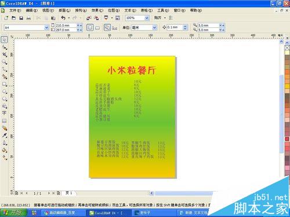Click the Open file toolbar icon

14,18
